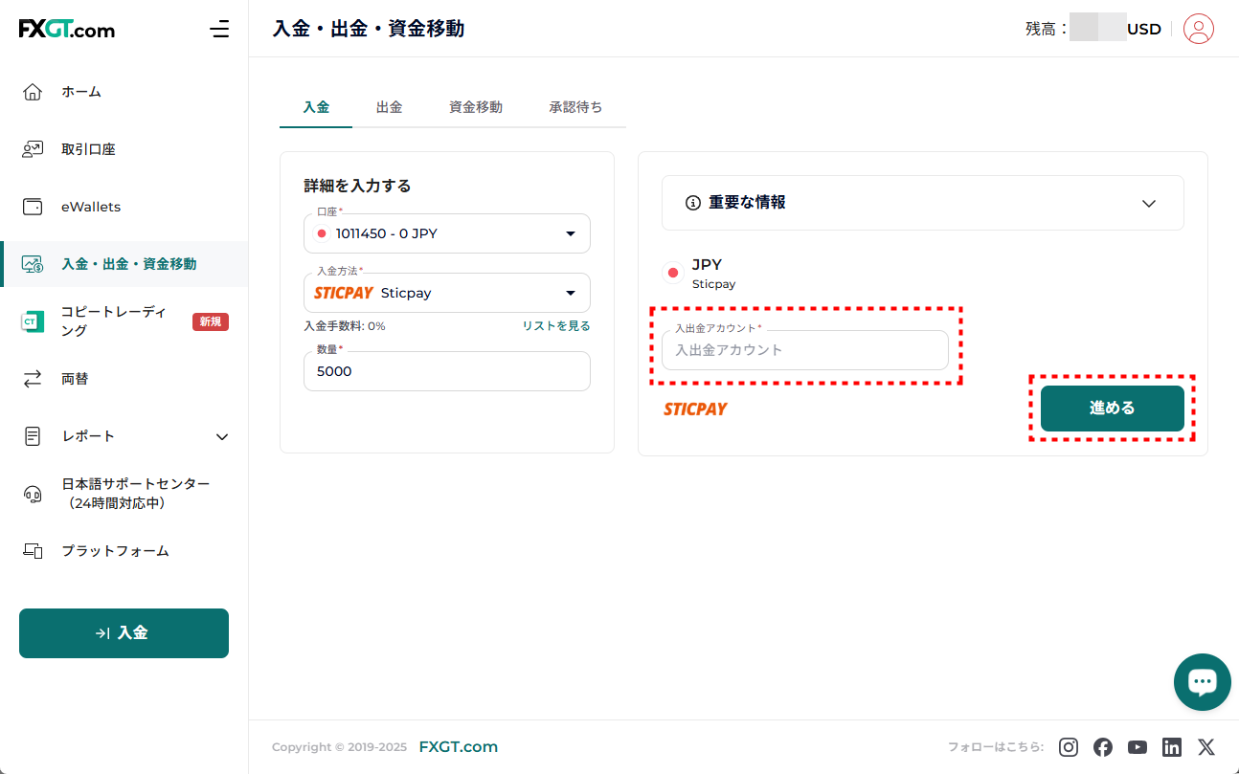The height and width of the screenshot is (774, 1239).
Task: Open the 入金方法 Sticpay dropdown
Action: (x=447, y=293)
